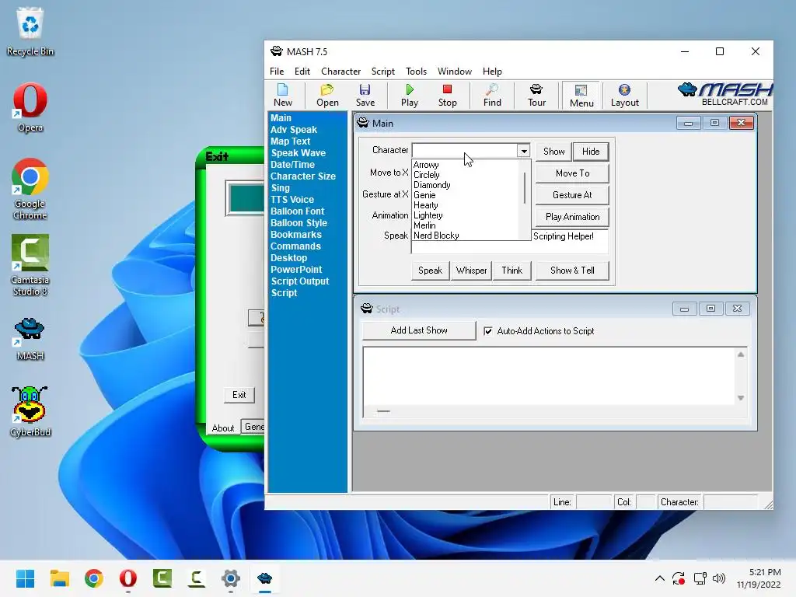This screenshot has height=597, width=796.
Task: Click the Opera taskbar icon
Action: (x=128, y=578)
